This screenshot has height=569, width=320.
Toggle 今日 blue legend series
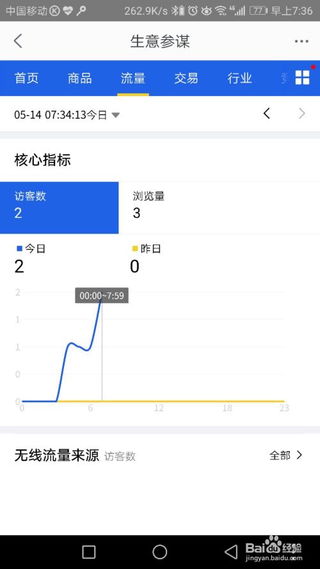[x=31, y=249]
